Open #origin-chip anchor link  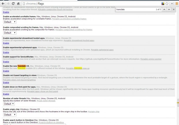pos(94,111)
